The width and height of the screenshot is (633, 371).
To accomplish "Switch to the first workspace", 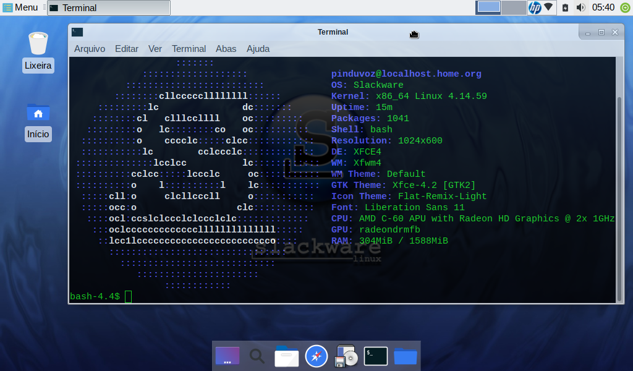I will point(488,7).
